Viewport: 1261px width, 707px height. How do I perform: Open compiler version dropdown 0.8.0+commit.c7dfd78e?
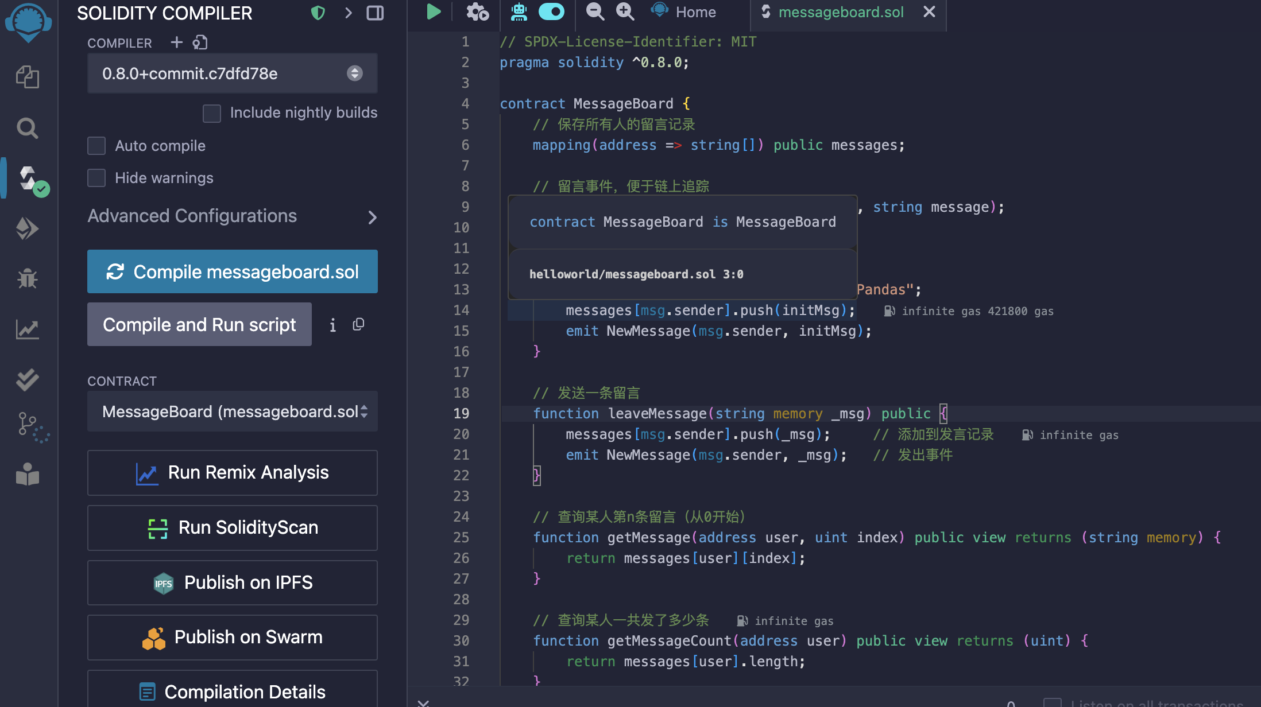(x=233, y=73)
